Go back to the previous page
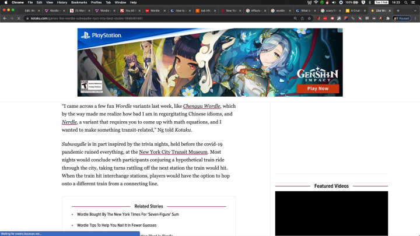The image size is (420, 236). [x=5, y=19]
